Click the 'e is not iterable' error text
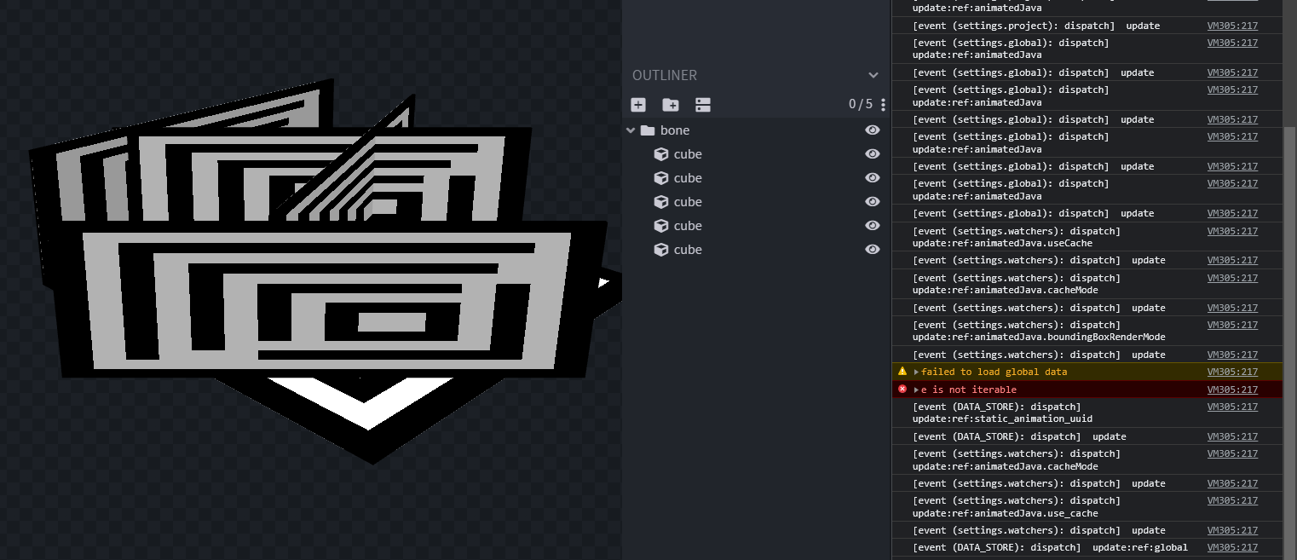This screenshot has width=1297, height=560. tap(969, 390)
